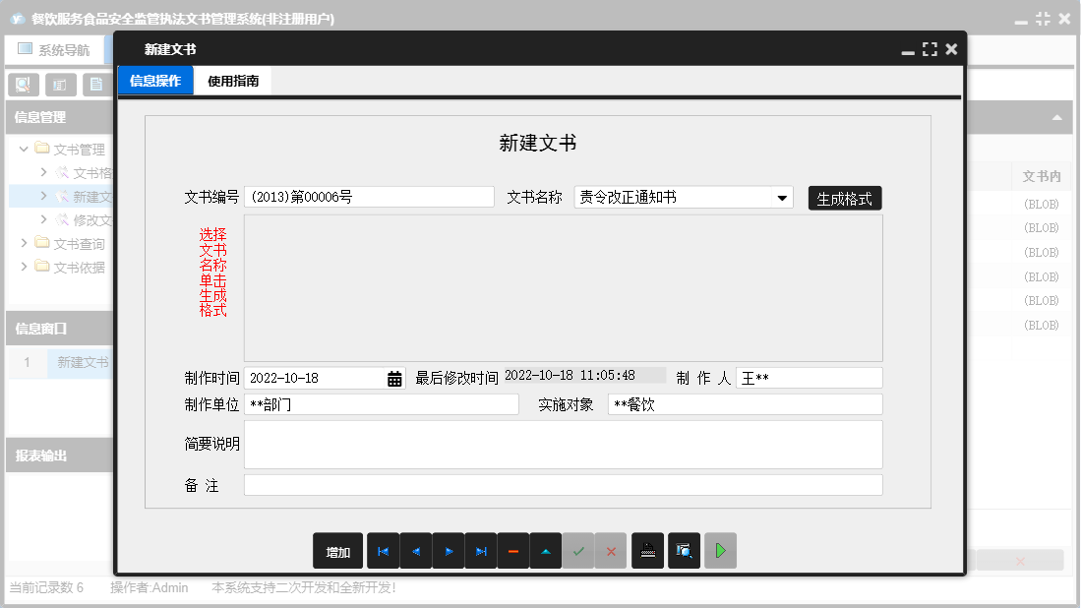Open the 文书名称 dropdown list
The image size is (1081, 608).
pos(782,197)
